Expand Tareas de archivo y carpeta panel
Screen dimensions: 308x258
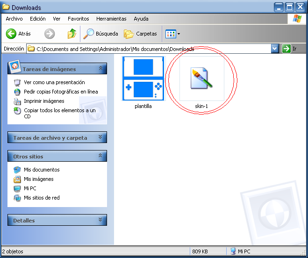click(x=100, y=137)
